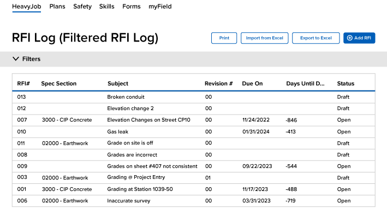Sort by Days Until D... column header
The width and height of the screenshot is (387, 215).
tap(305, 83)
